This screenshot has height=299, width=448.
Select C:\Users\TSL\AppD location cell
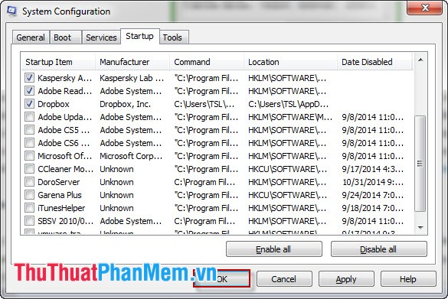tap(288, 104)
